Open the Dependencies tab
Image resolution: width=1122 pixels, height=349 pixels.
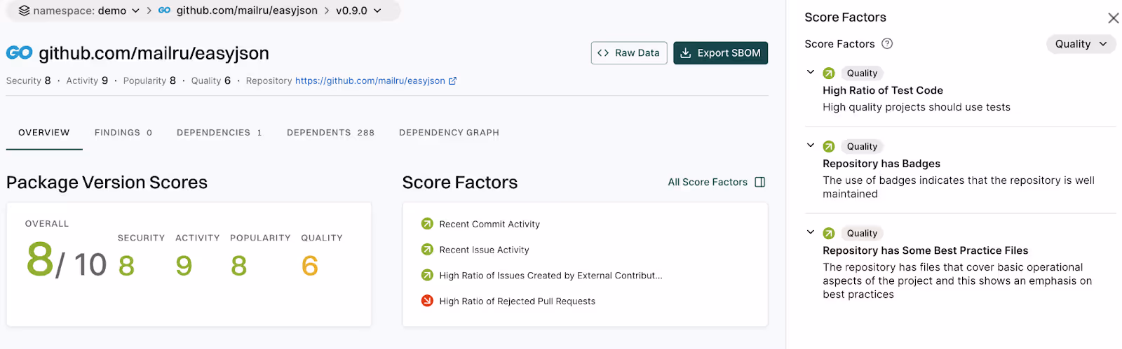click(x=219, y=132)
